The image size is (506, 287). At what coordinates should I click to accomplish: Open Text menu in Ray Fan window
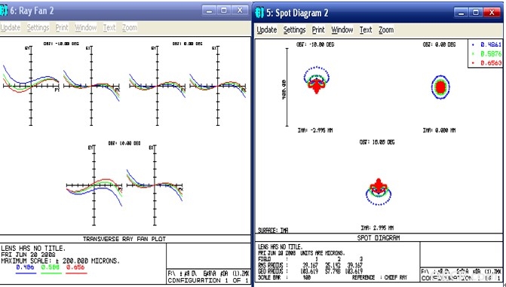(x=109, y=28)
